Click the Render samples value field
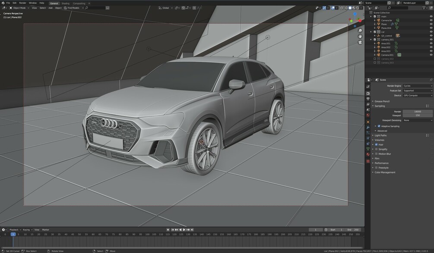 point(418,112)
